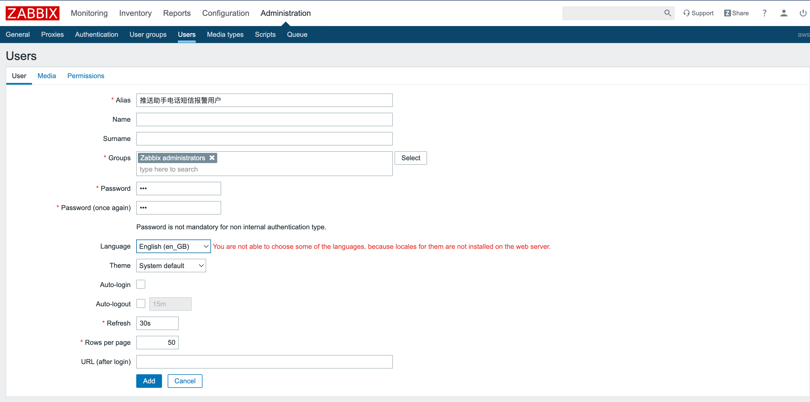Viewport: 810px width, 402px height.
Task: Click the disabled 15m auto-logout field
Action: tap(170, 304)
